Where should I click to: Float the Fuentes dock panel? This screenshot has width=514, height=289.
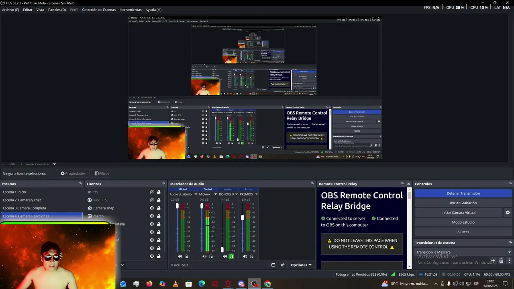(163, 184)
